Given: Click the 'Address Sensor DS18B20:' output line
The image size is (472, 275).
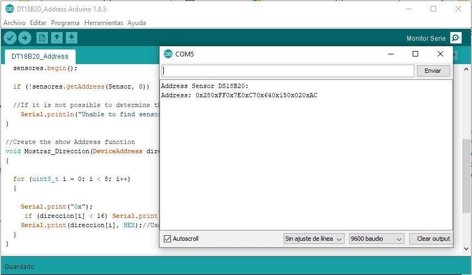Looking at the screenshot, I should point(205,86).
